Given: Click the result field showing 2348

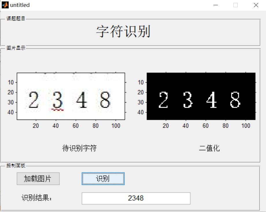Looking at the screenshot, I should click(x=136, y=198).
